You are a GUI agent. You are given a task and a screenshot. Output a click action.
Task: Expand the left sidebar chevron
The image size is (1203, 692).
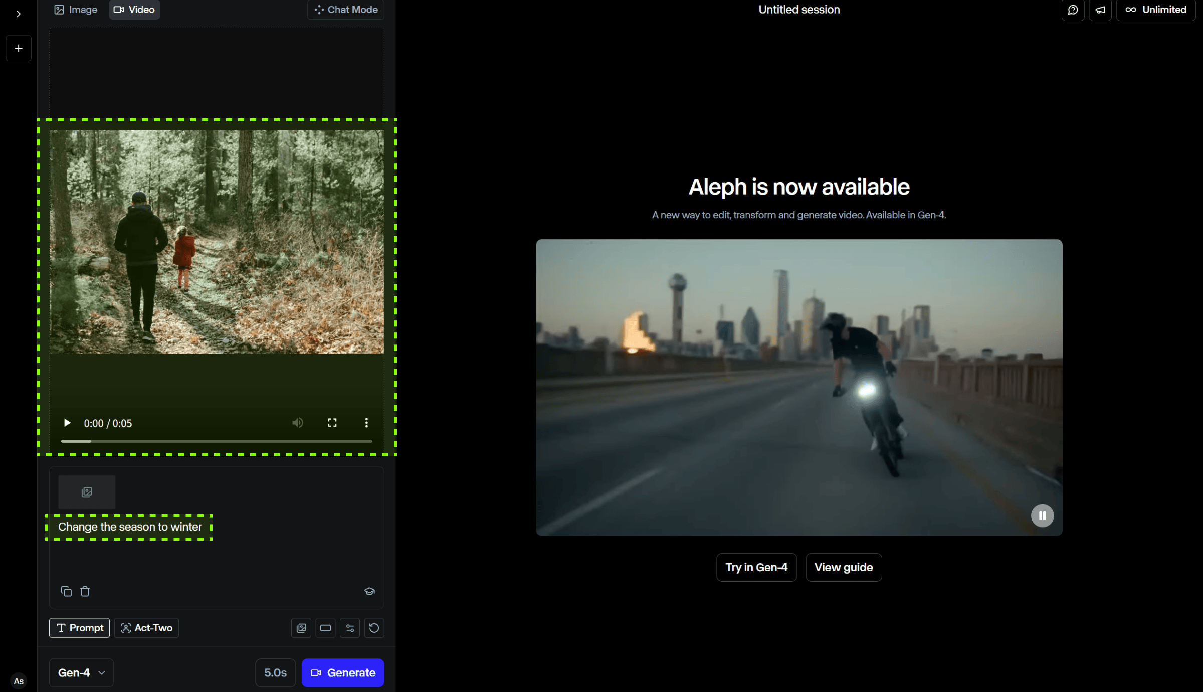pyautogui.click(x=19, y=14)
